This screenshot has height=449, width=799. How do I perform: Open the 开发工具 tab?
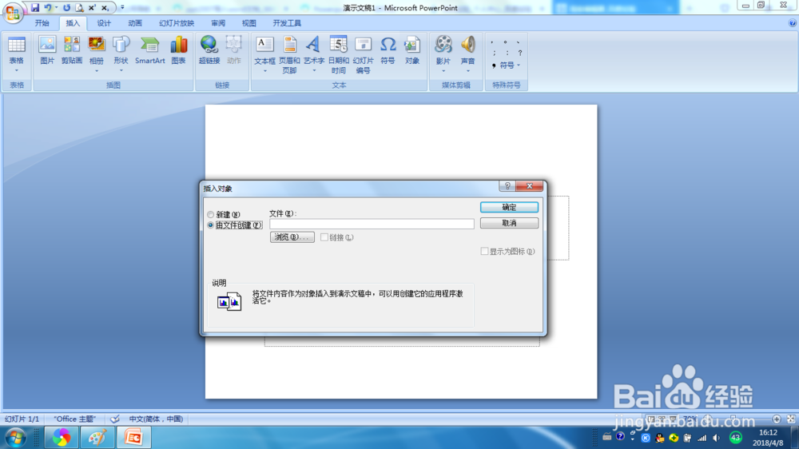(287, 23)
